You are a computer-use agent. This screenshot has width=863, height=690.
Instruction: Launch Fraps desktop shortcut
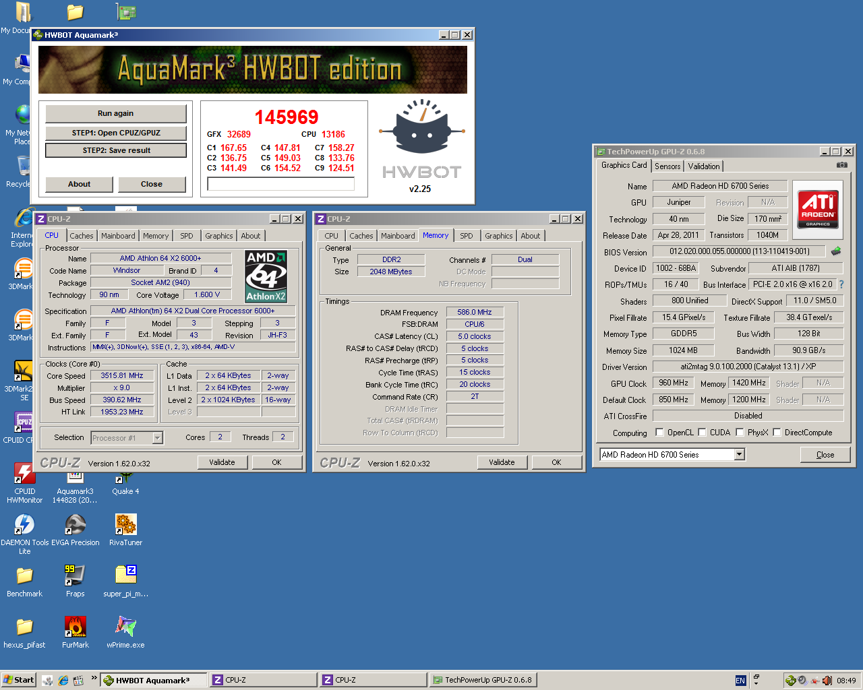(75, 581)
